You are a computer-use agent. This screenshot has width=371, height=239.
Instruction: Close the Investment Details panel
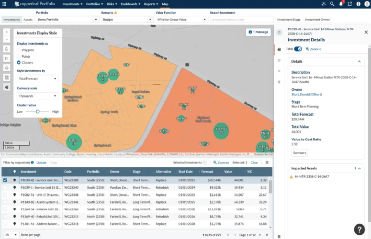click(x=366, y=32)
